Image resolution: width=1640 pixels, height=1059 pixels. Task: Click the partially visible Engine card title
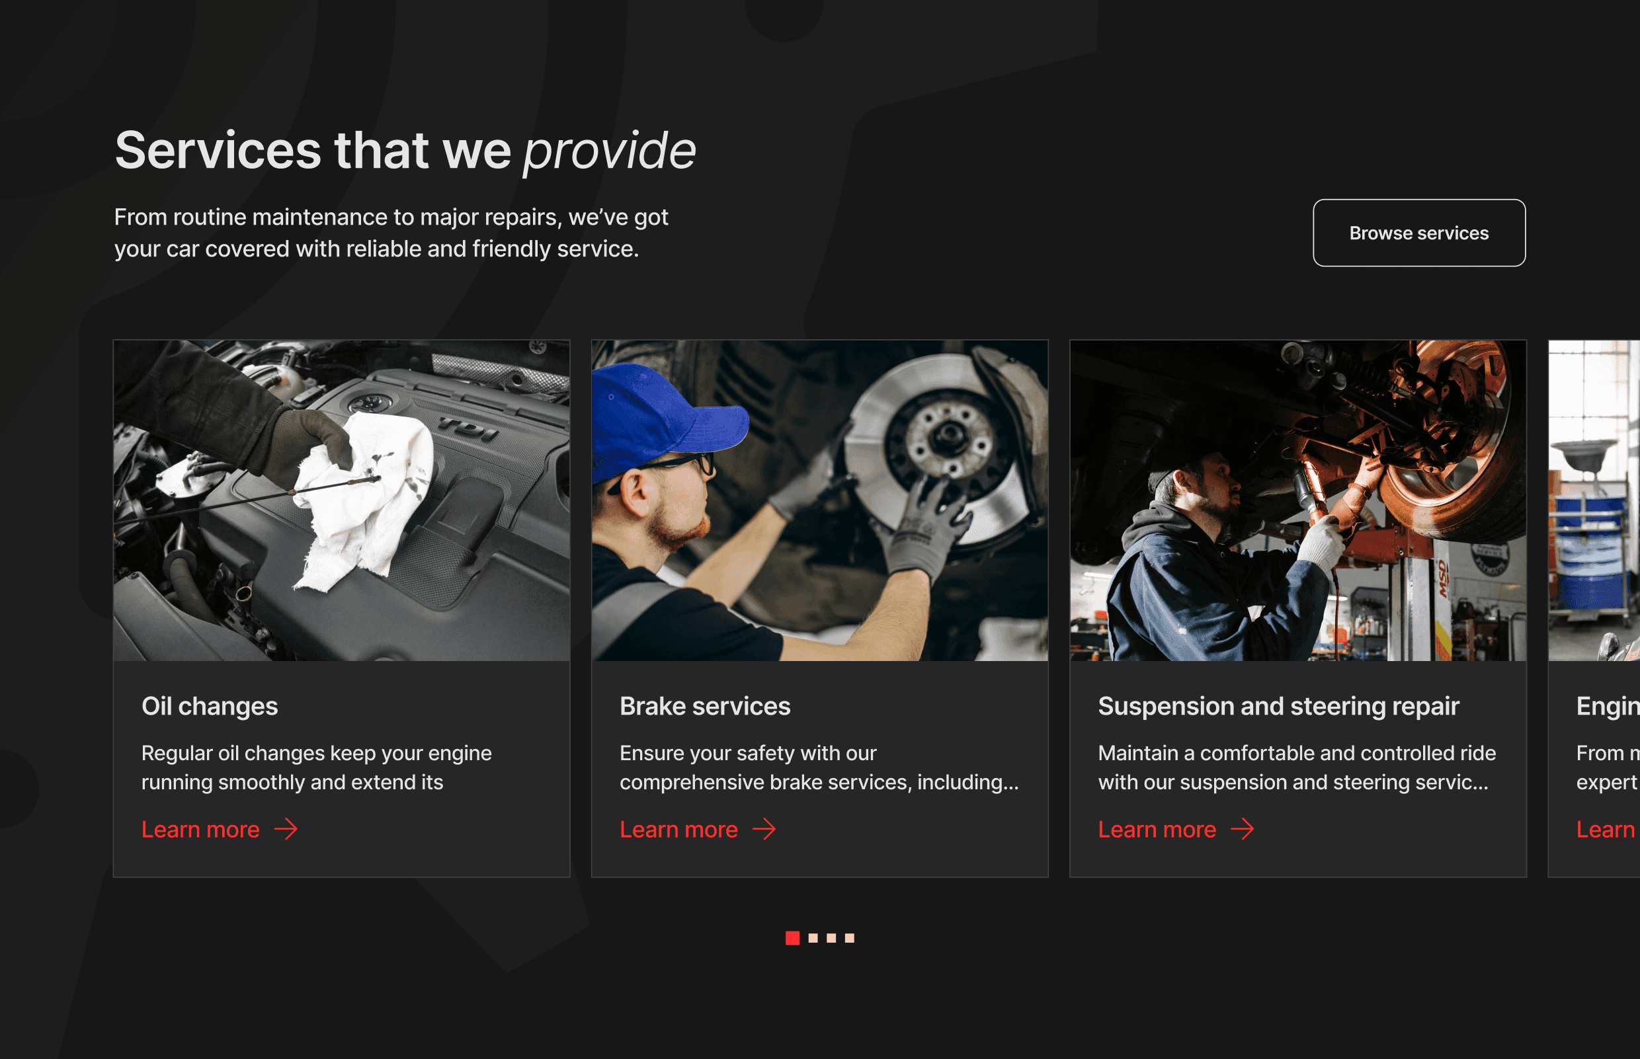tap(1608, 706)
